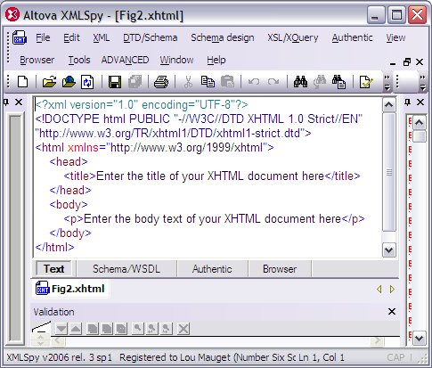Click the Save floppy disk icon
The height and width of the screenshot is (368, 432).
[115, 82]
